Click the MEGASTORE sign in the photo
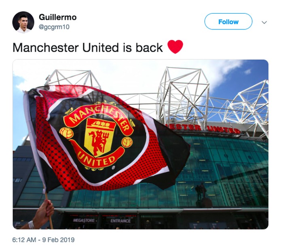Screen dimensions: 283x248 (x=84, y=220)
